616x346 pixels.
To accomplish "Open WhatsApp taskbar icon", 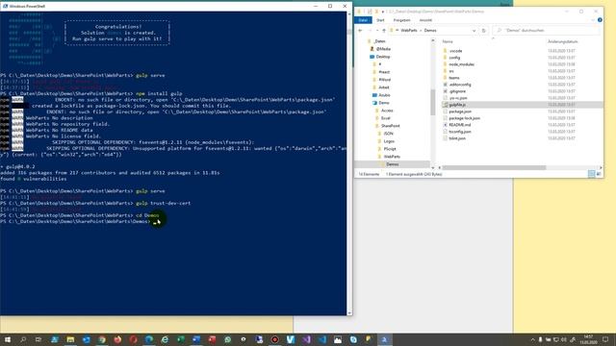I will click(227, 339).
